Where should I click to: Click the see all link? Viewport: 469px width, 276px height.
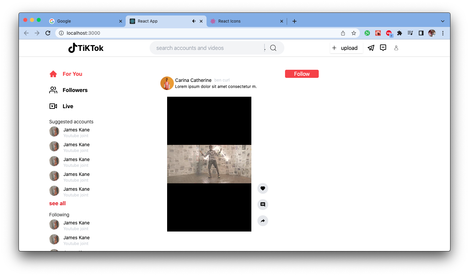[x=58, y=203]
